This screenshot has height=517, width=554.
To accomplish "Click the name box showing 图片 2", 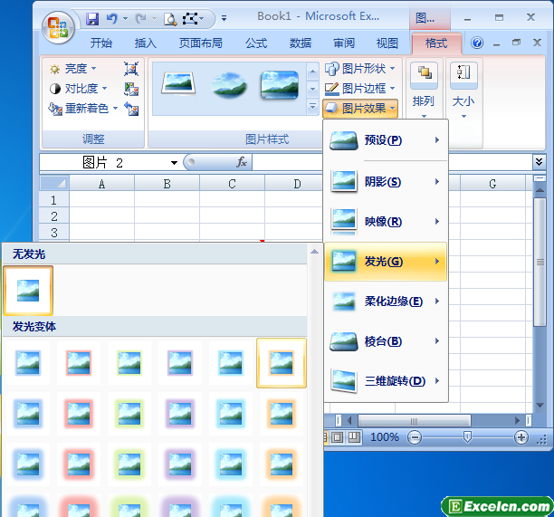I will pyautogui.click(x=102, y=163).
